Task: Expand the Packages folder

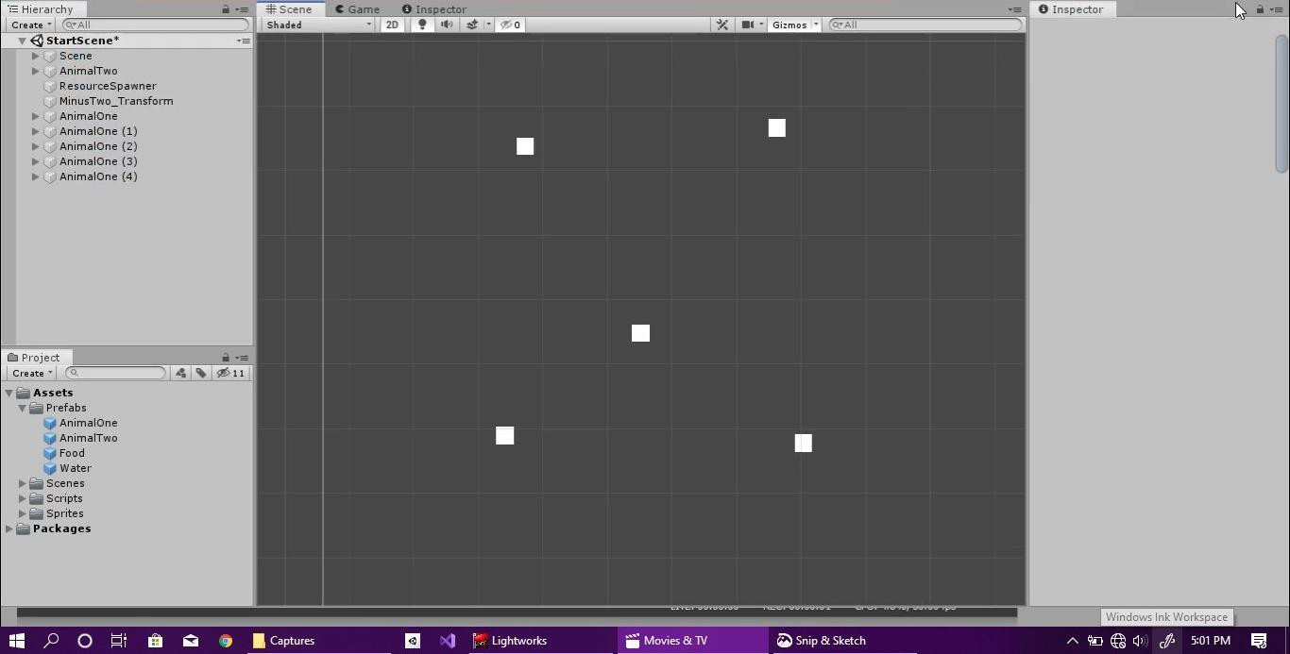Action: pyautogui.click(x=9, y=528)
